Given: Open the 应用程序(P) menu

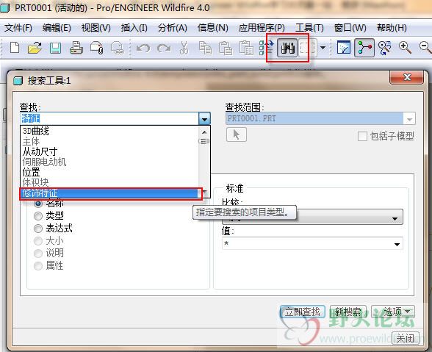Looking at the screenshot, I should [262, 28].
